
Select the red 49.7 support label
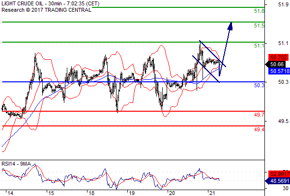coord(259,115)
